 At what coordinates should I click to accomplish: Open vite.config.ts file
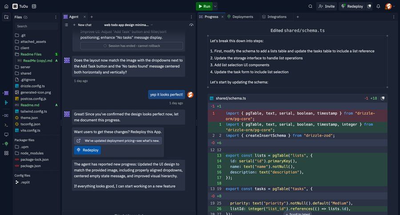(x=30, y=131)
